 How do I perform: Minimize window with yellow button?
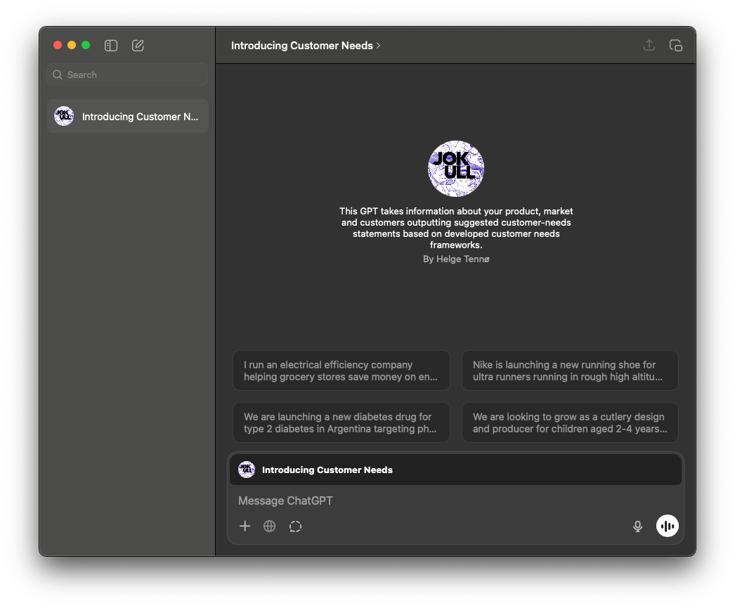(x=72, y=45)
